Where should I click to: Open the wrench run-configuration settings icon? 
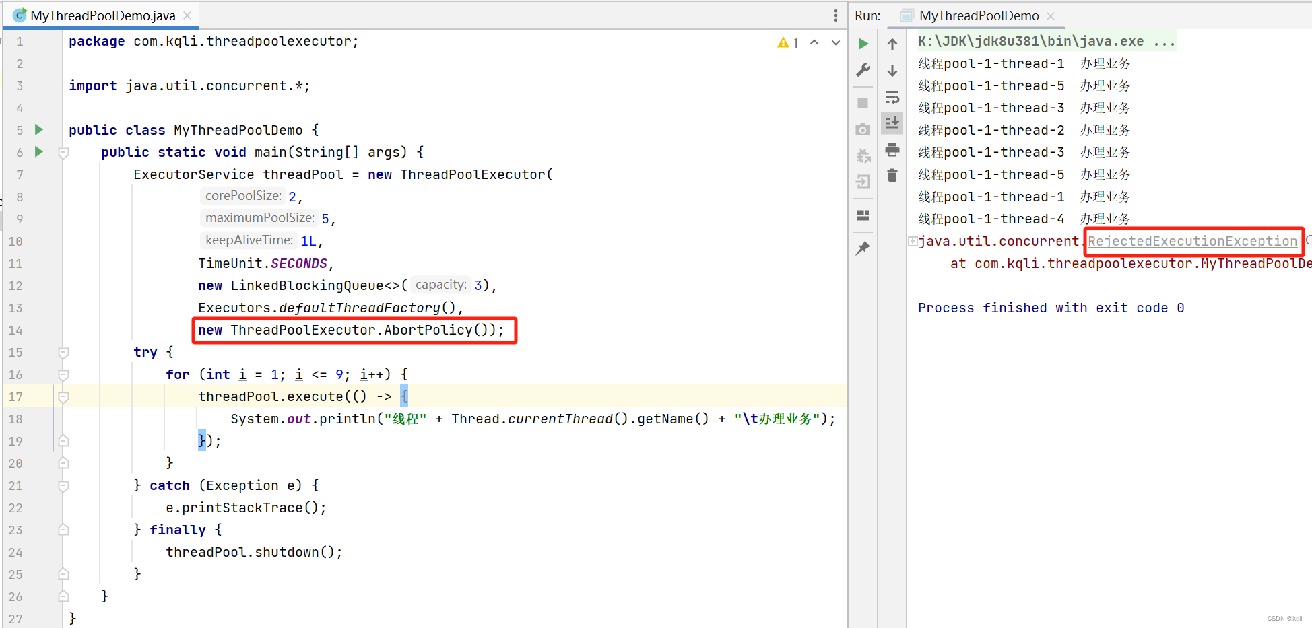click(x=863, y=70)
